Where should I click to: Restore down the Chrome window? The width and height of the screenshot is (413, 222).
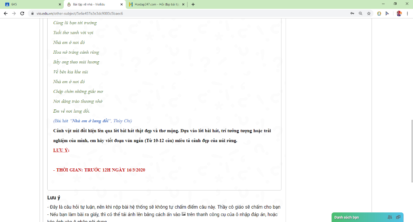[395, 4]
